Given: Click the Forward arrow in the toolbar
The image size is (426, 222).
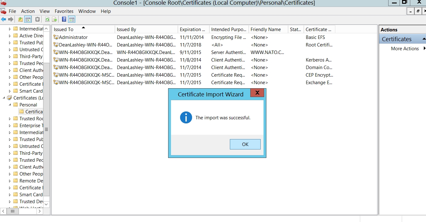Looking at the screenshot, I should coord(11,19).
